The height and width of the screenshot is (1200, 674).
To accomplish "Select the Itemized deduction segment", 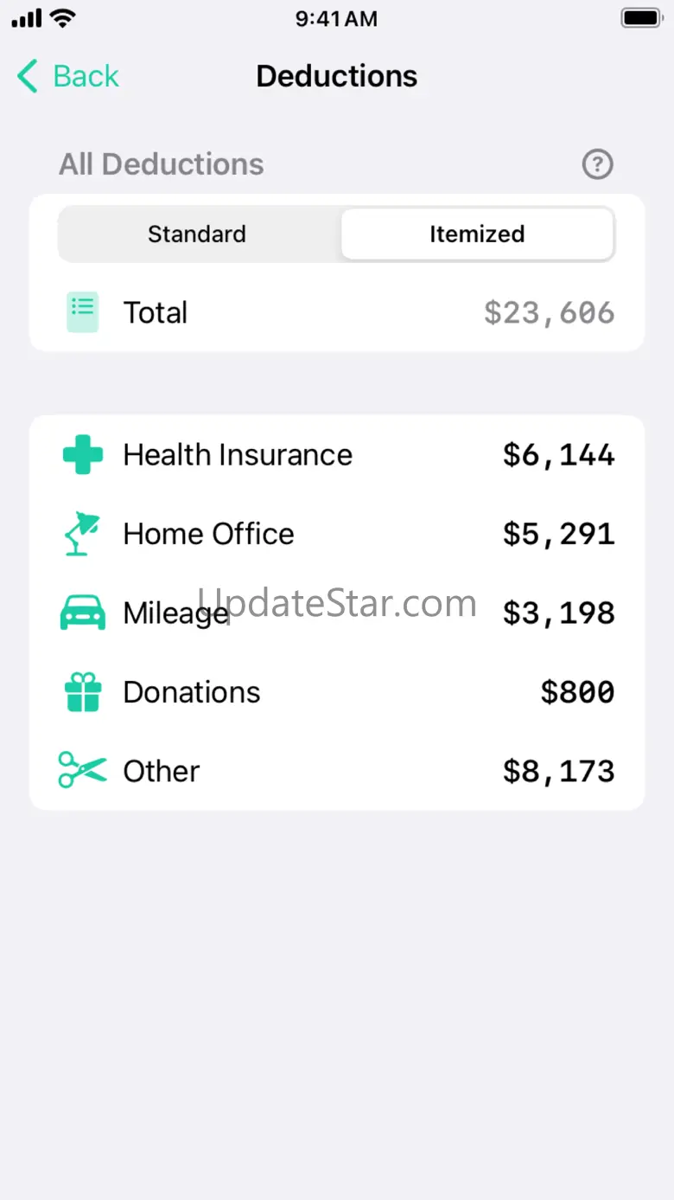I will (x=477, y=234).
